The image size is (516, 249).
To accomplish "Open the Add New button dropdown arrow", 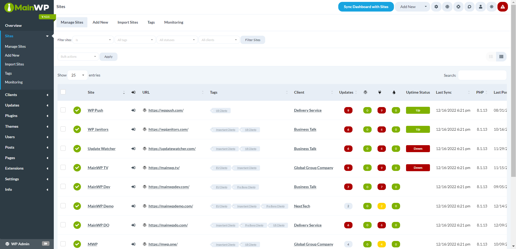I will (x=426, y=7).
